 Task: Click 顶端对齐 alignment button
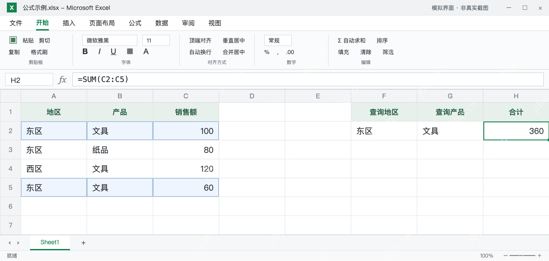(200, 40)
